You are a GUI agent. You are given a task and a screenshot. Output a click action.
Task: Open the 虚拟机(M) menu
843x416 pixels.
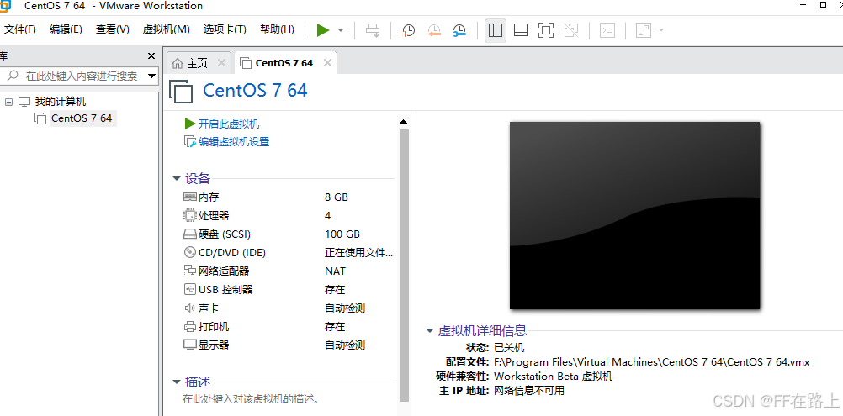(166, 29)
